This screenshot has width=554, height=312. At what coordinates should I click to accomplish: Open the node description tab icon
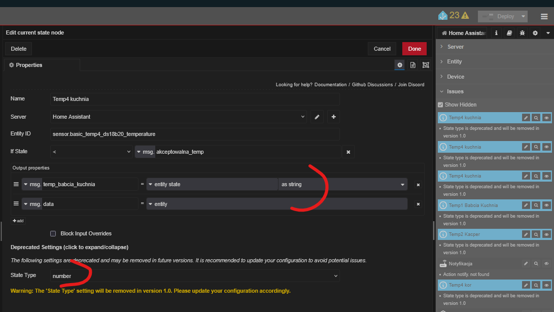click(x=413, y=65)
